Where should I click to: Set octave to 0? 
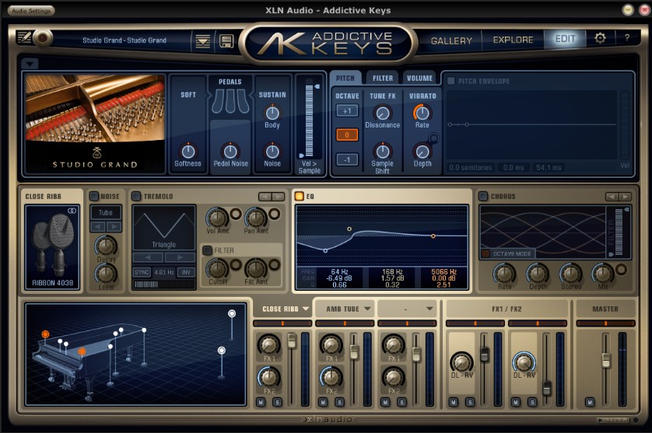[347, 134]
